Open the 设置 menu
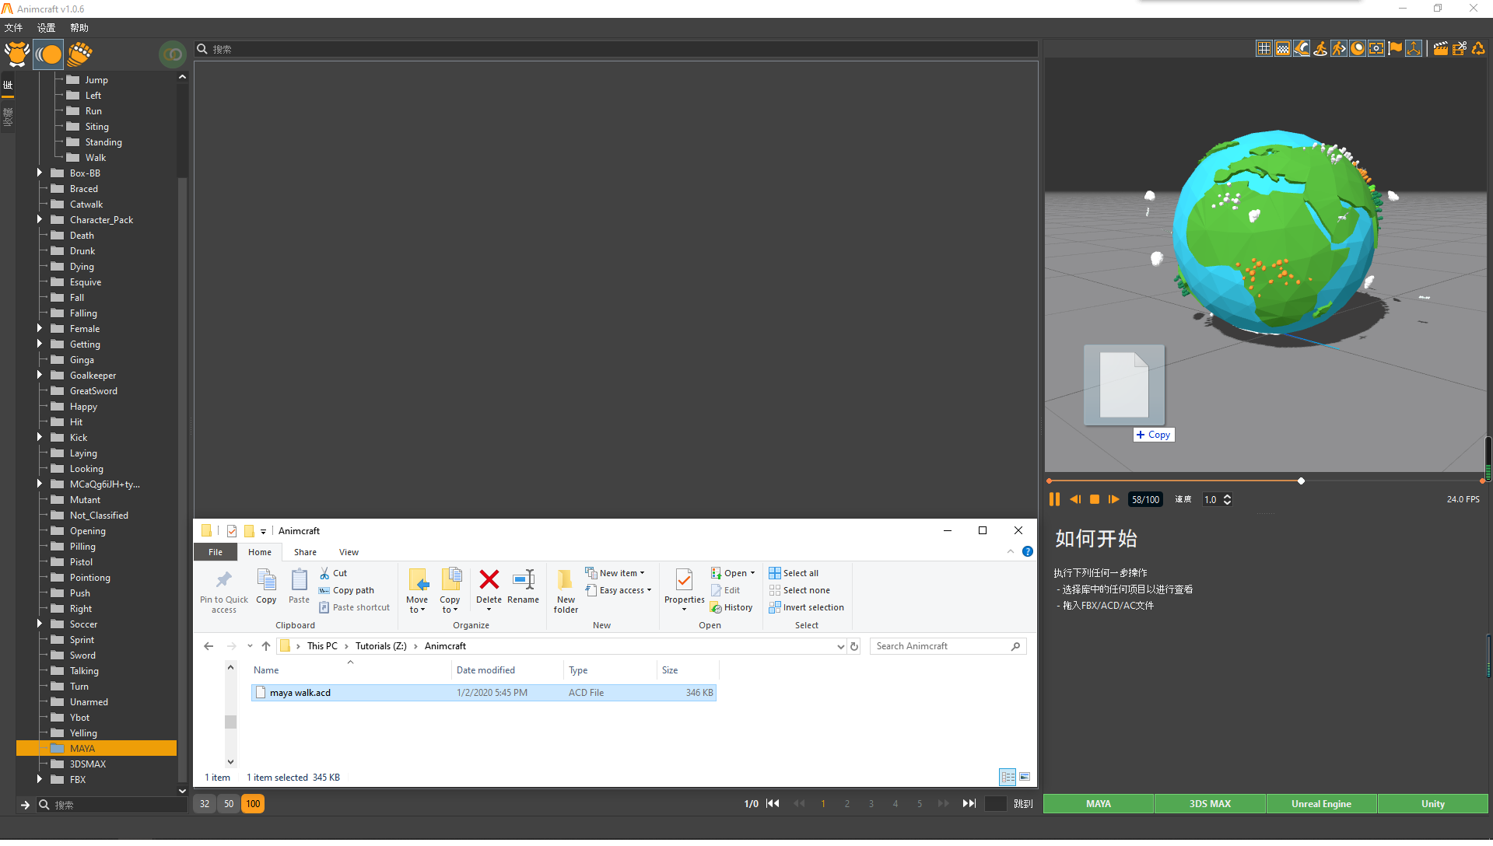The height and width of the screenshot is (846, 1493). (47, 28)
